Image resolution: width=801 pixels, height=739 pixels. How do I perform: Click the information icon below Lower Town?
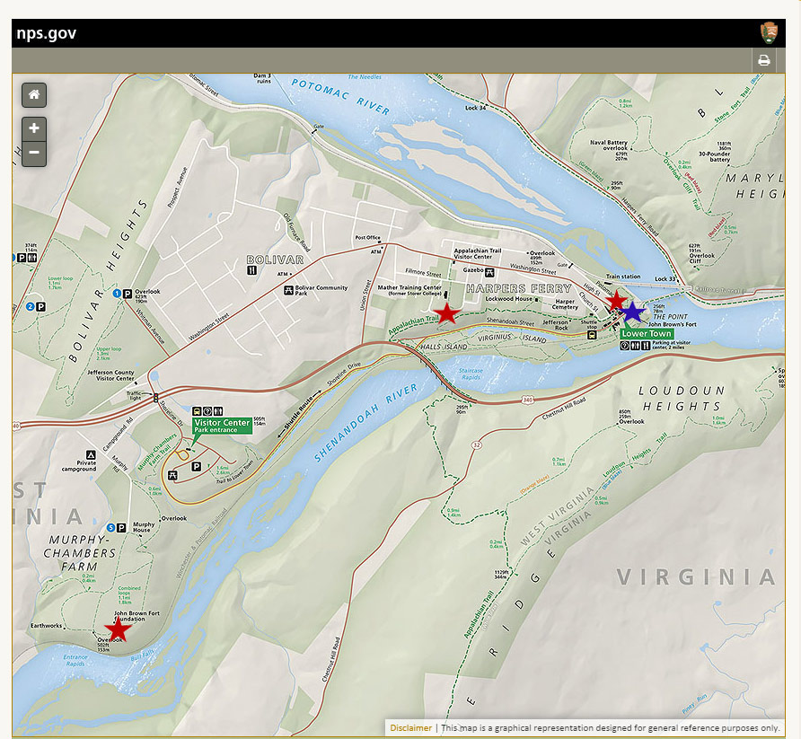click(624, 346)
